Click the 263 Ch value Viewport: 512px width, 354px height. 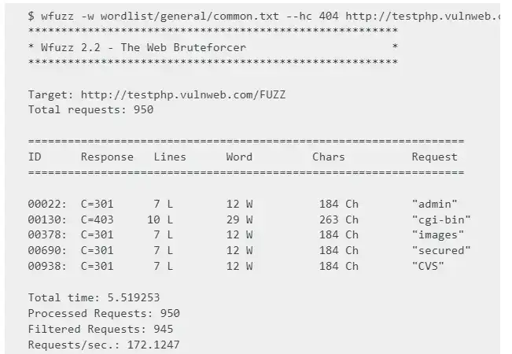pos(338,219)
